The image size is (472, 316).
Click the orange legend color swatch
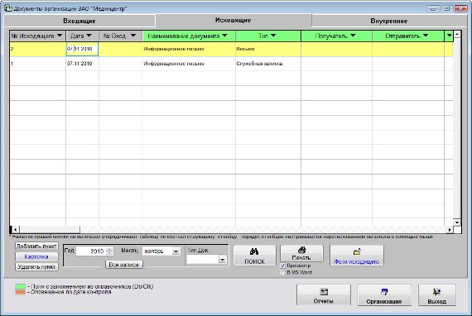point(20,292)
